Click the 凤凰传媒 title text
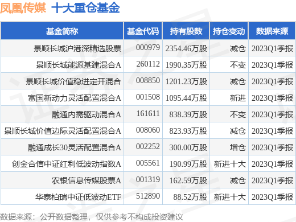The image size is (296, 222). click(23, 8)
